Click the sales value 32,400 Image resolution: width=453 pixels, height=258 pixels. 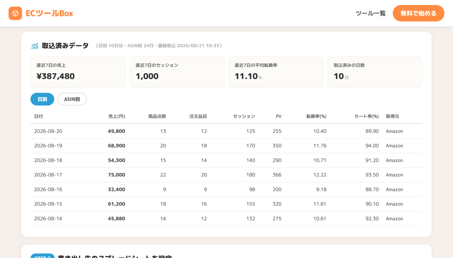coord(116,189)
